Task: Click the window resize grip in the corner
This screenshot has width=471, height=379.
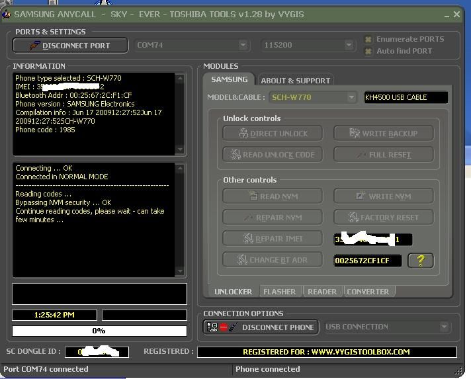Action: [458, 371]
